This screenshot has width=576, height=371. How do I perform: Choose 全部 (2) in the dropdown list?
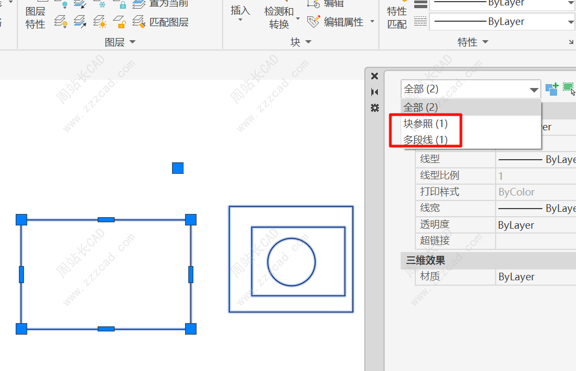[421, 108]
